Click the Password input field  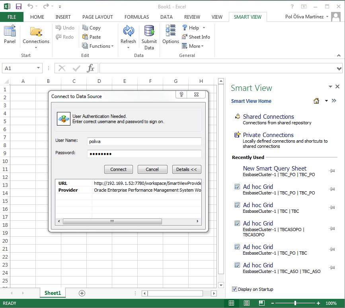[144, 154]
